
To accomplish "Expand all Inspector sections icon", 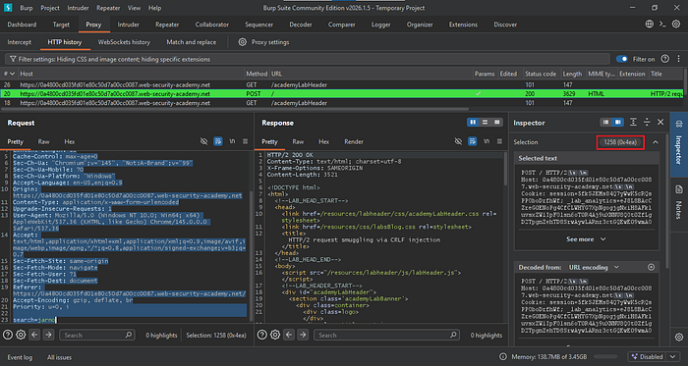I will pyautogui.click(x=633, y=123).
